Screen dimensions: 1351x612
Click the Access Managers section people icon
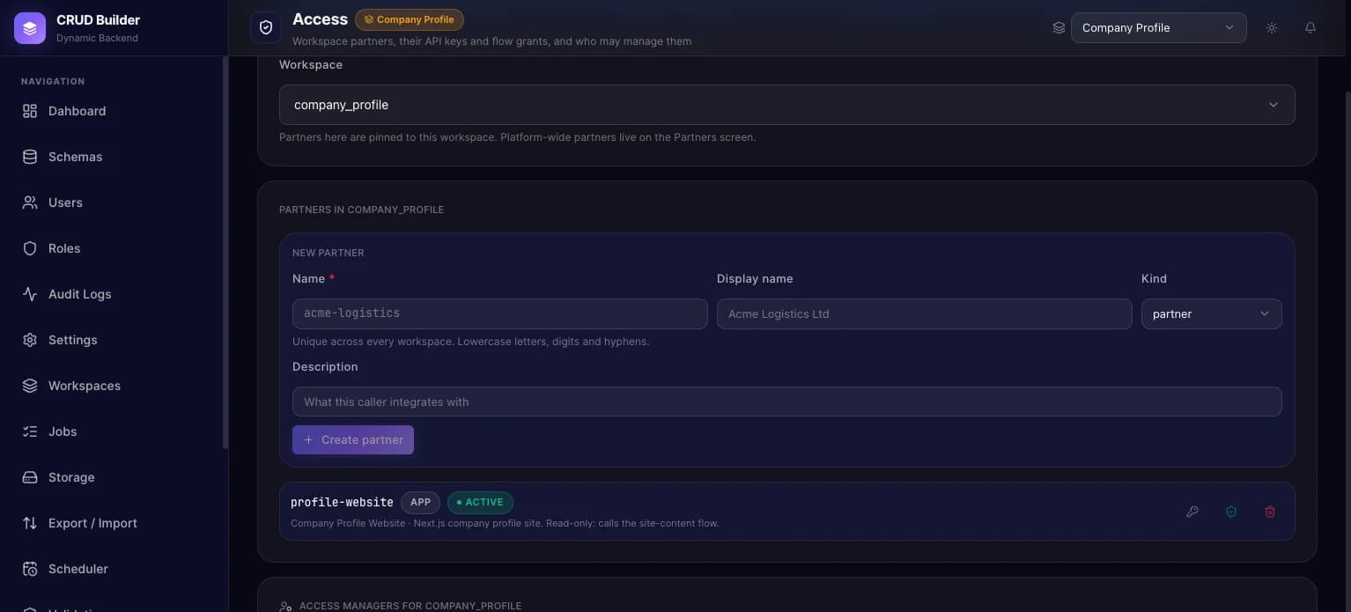[x=285, y=607]
